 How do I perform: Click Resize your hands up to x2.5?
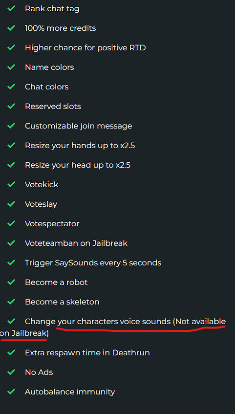[80, 146]
